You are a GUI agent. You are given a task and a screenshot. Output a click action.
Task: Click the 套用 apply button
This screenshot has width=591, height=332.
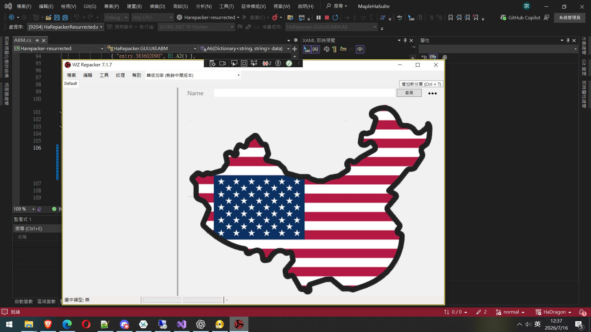point(409,93)
